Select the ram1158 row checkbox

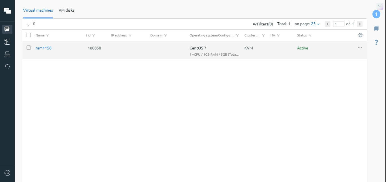click(29, 48)
